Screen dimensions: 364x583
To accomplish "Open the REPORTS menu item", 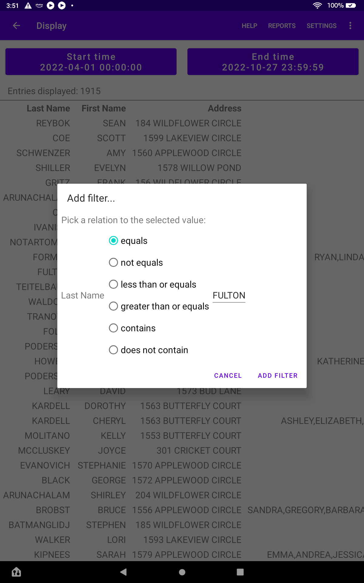I will pyautogui.click(x=282, y=26).
